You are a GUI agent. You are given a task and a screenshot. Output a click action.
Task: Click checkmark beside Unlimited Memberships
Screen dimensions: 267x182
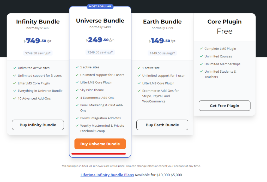click(201, 64)
